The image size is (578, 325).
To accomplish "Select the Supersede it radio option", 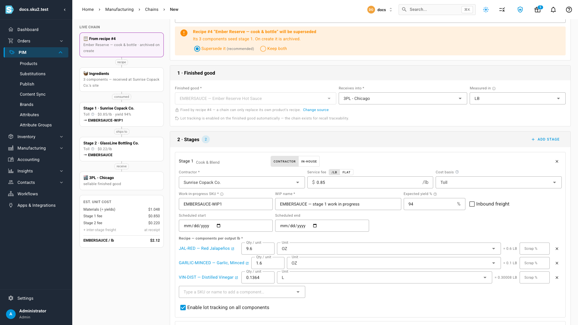I will click(197, 49).
